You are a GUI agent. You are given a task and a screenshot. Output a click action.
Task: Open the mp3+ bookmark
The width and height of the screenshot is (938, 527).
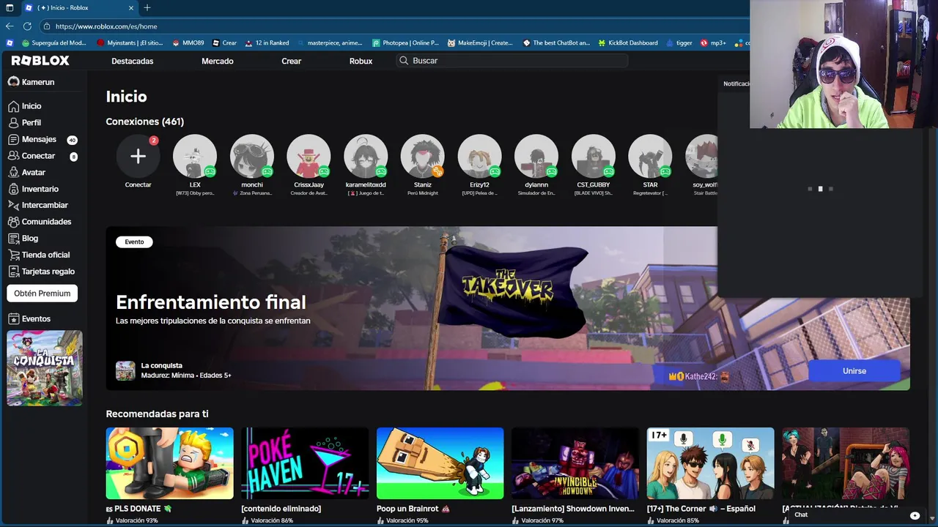point(713,43)
